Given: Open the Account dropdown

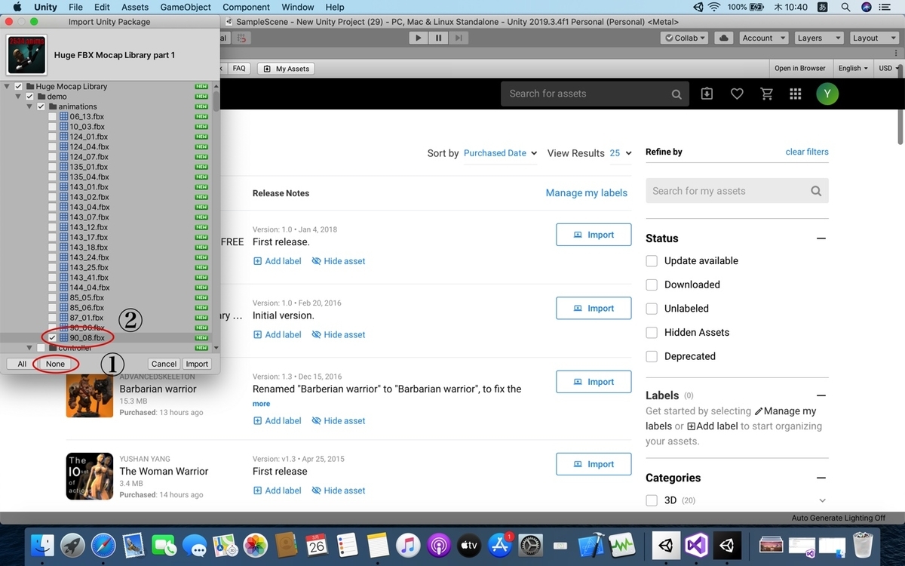Looking at the screenshot, I should click(762, 38).
